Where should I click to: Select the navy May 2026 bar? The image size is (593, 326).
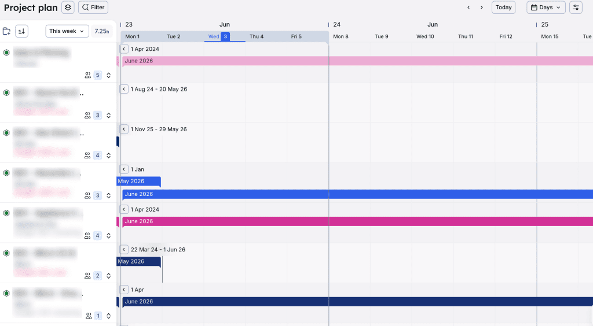click(139, 261)
